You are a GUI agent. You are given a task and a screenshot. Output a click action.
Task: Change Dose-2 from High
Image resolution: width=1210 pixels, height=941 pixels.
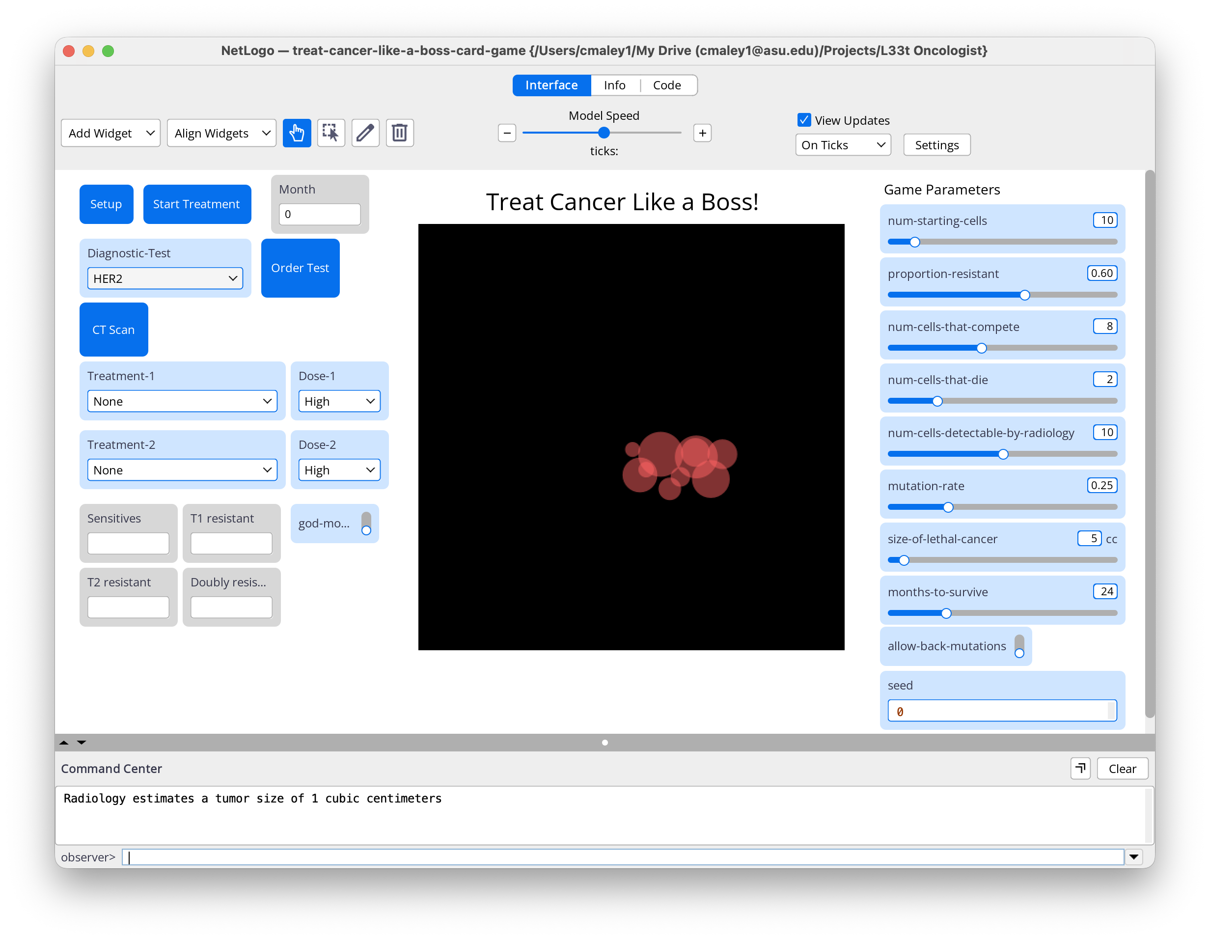tap(339, 470)
